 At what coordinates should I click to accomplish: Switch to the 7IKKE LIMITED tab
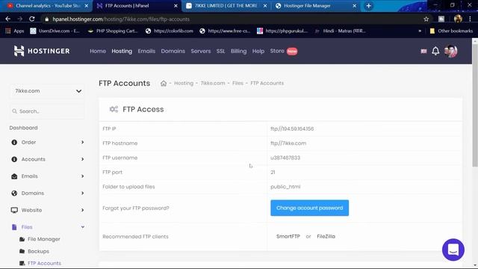click(226, 6)
